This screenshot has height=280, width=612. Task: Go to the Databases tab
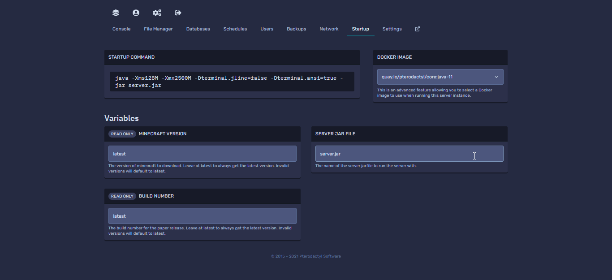[x=198, y=29]
